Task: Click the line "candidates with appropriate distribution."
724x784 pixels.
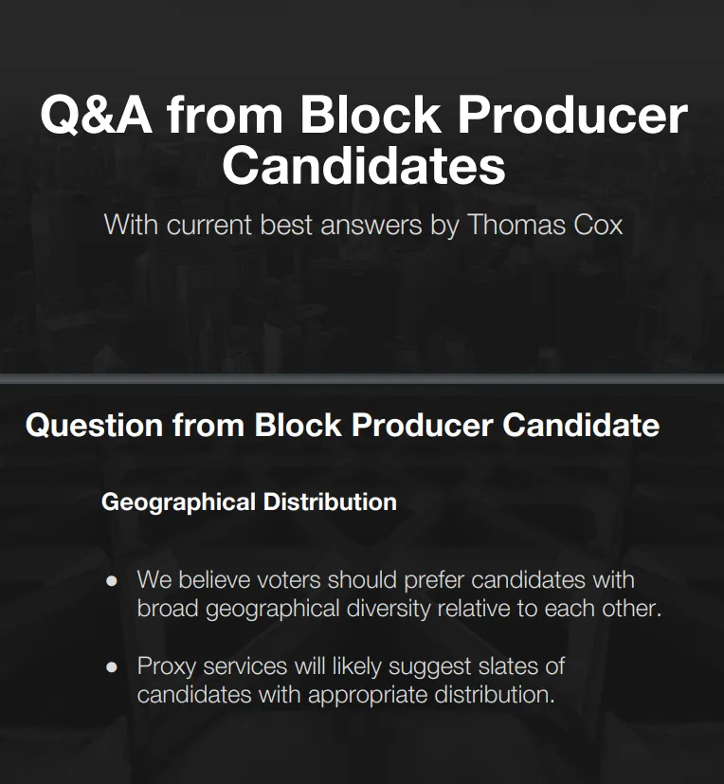Action: (346, 695)
